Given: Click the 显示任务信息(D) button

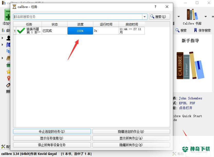Looking at the screenshot, I should point(52,138).
